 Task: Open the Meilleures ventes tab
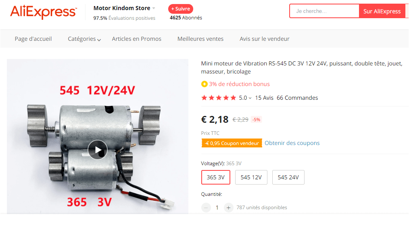[200, 39]
